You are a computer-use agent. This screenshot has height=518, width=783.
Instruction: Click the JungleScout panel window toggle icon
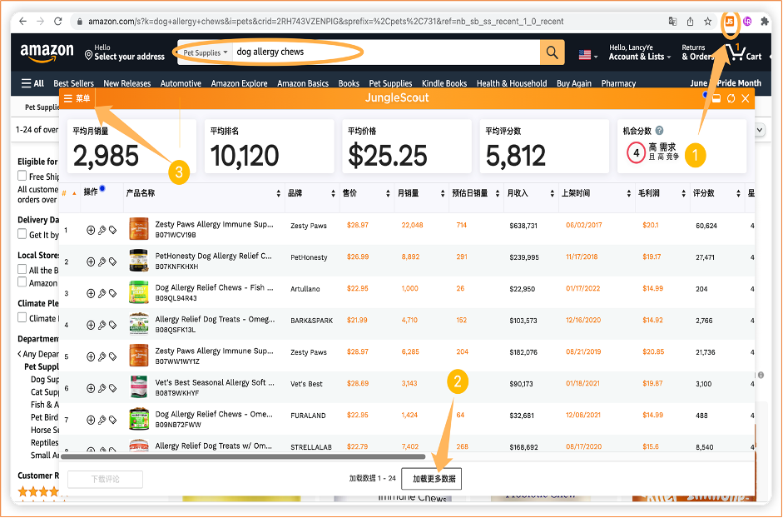coord(716,98)
